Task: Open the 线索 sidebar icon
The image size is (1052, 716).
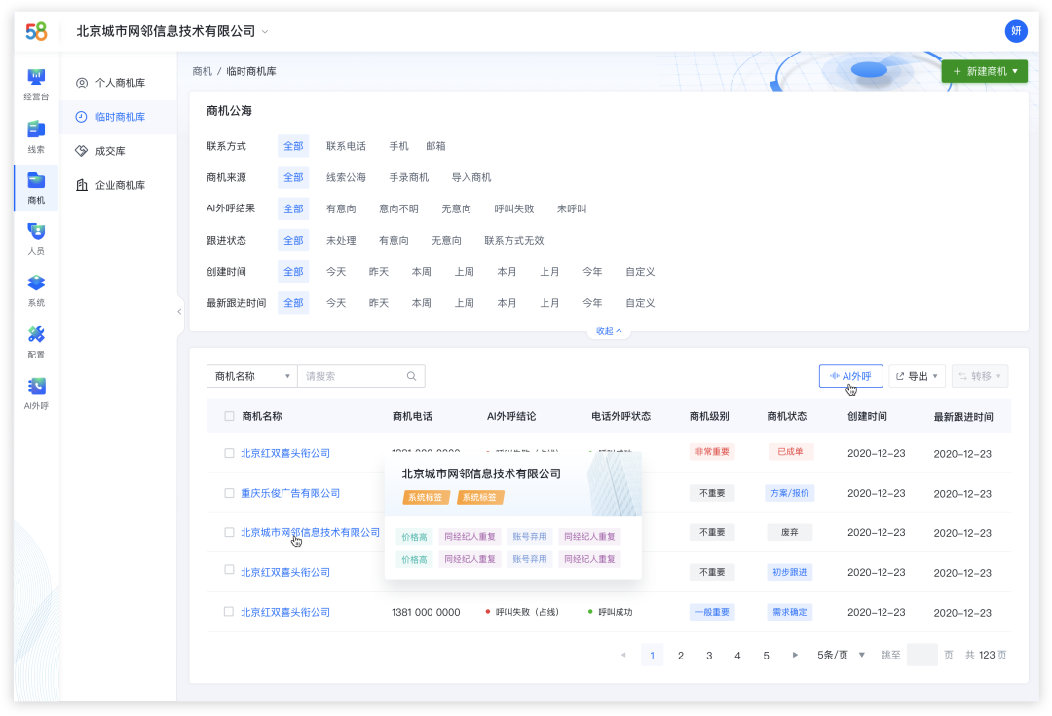Action: tap(36, 135)
